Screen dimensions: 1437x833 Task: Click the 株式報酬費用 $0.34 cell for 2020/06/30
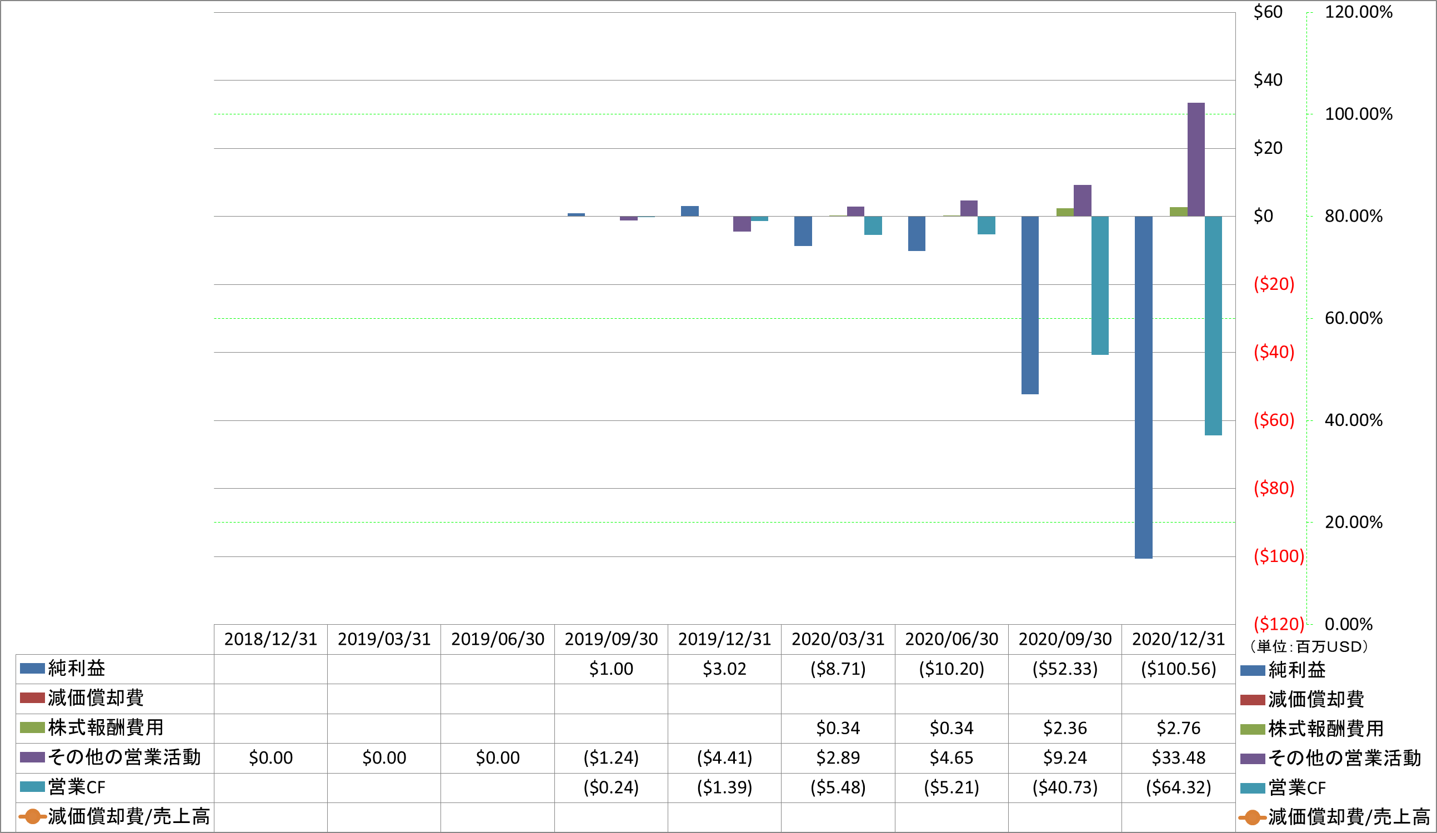point(951,728)
